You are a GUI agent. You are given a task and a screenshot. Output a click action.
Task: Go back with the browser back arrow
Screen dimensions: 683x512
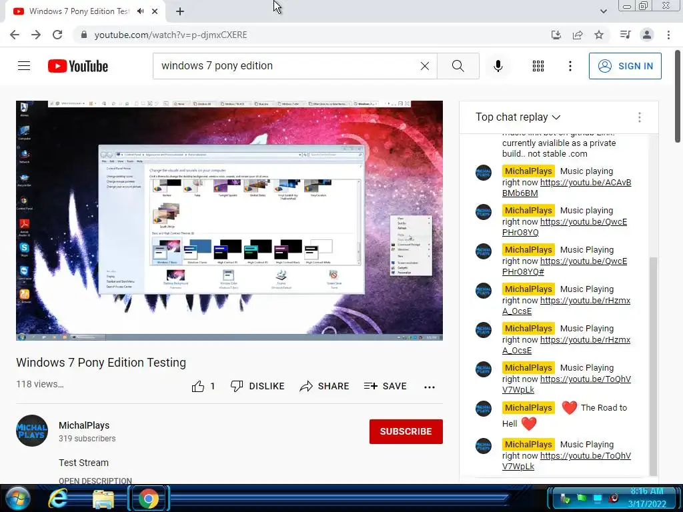coord(15,35)
